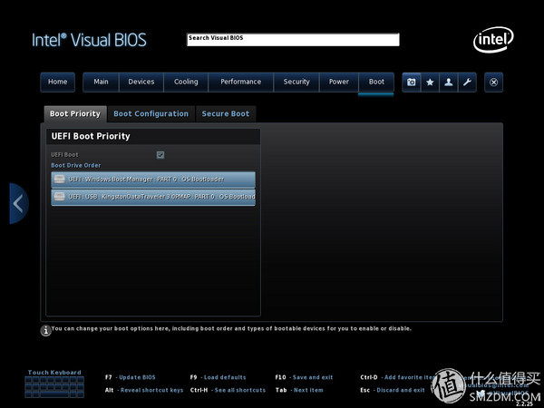Click Ctrl-D Add favorite item shortcut
Viewport: 544px width, 408px height.
pyautogui.click(x=398, y=377)
